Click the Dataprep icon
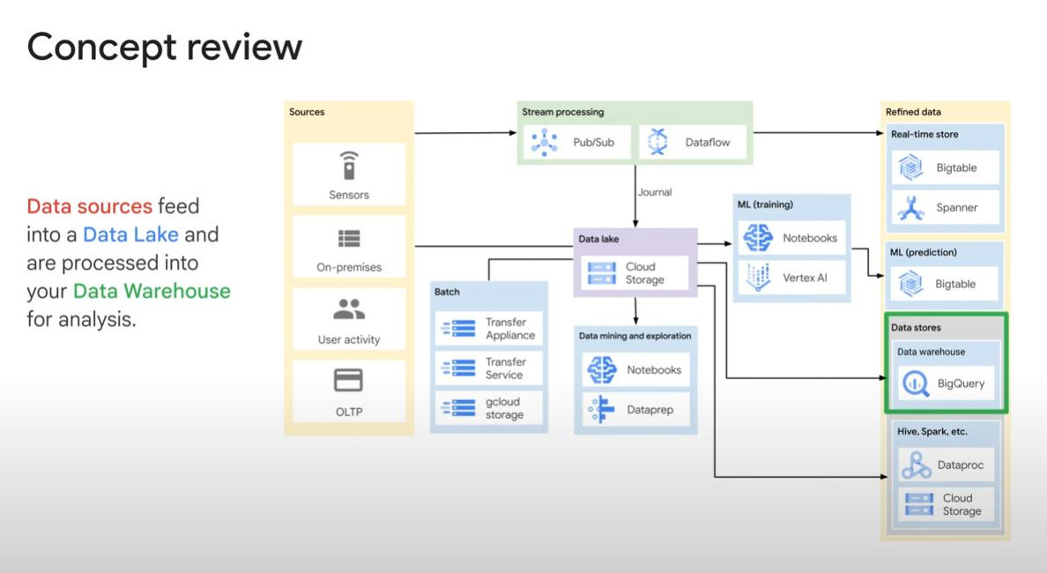Screen dimensions: 1047x573 (601, 409)
